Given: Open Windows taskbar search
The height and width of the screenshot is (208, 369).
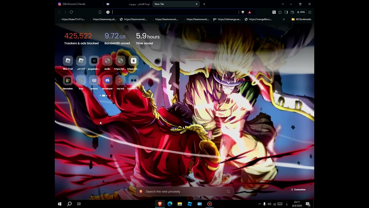Looking at the screenshot, I should 69,204.
